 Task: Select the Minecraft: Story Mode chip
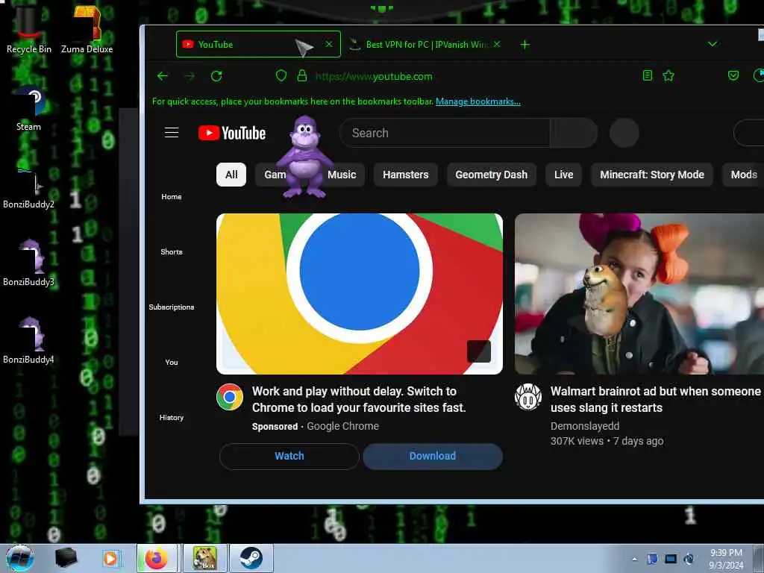(652, 175)
